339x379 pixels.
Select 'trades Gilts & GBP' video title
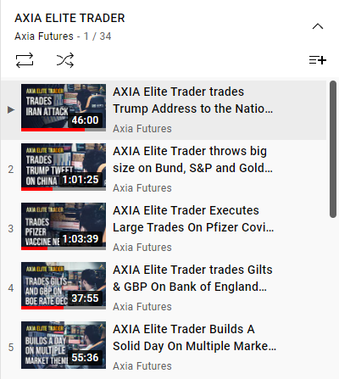[x=192, y=278]
